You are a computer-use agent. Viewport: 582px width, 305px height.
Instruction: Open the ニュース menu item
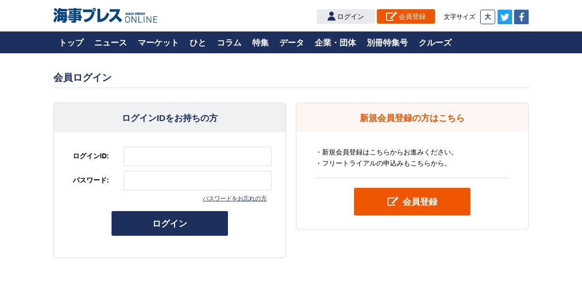coord(111,43)
